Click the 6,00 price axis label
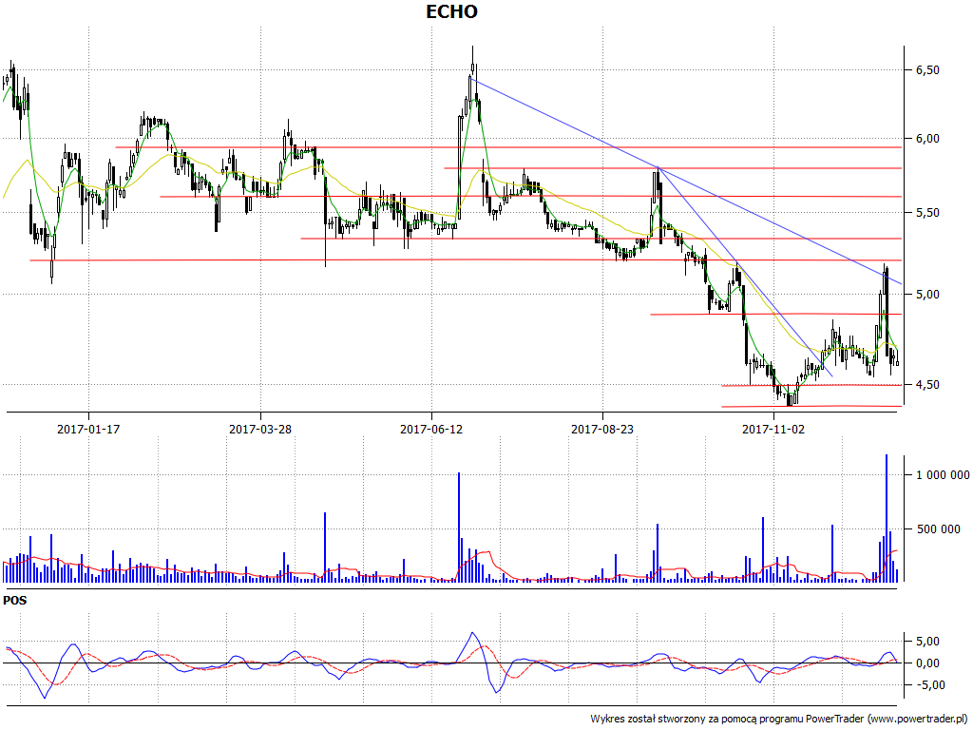Viewport: 973px width, 730px height. coord(927,139)
